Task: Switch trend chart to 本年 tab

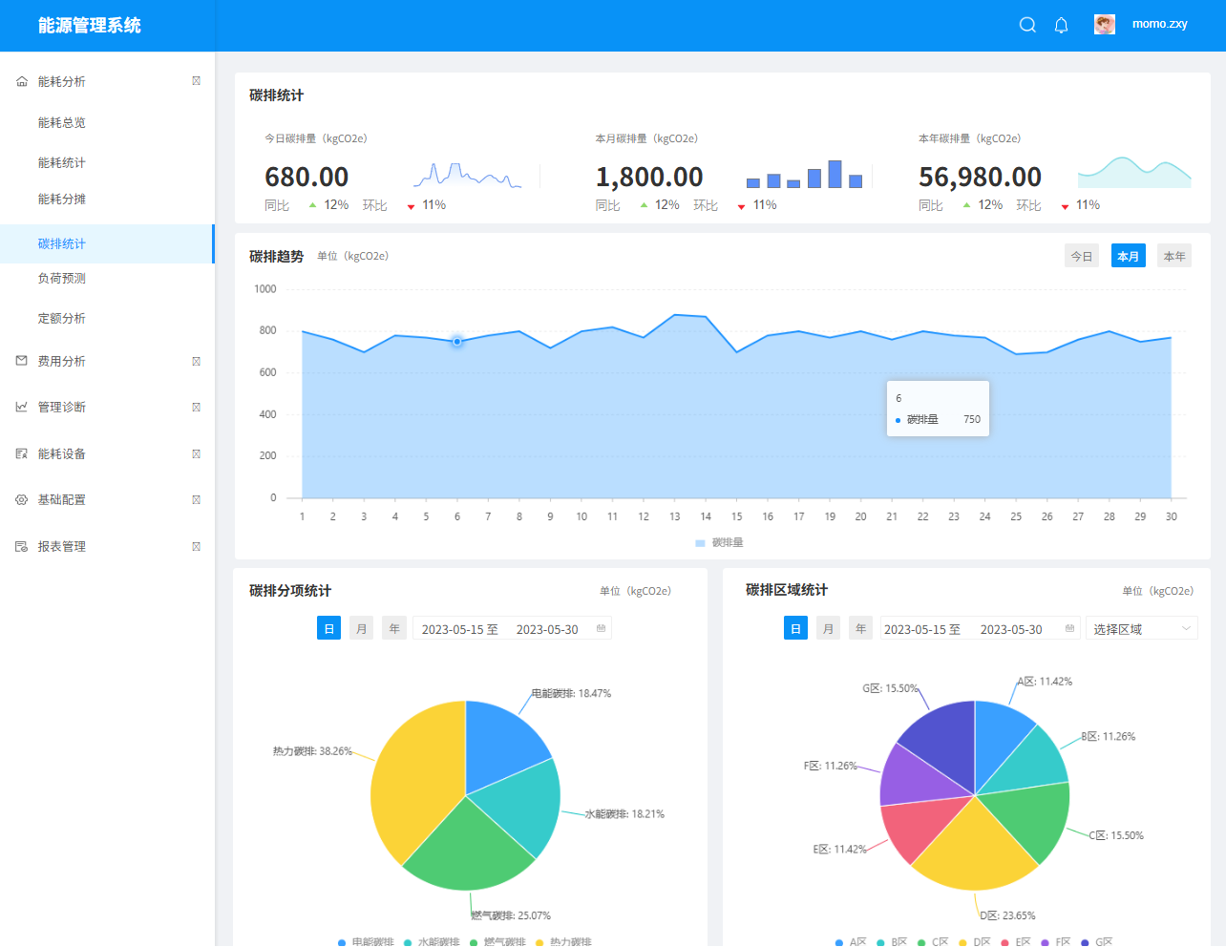Action: pos(1174,256)
